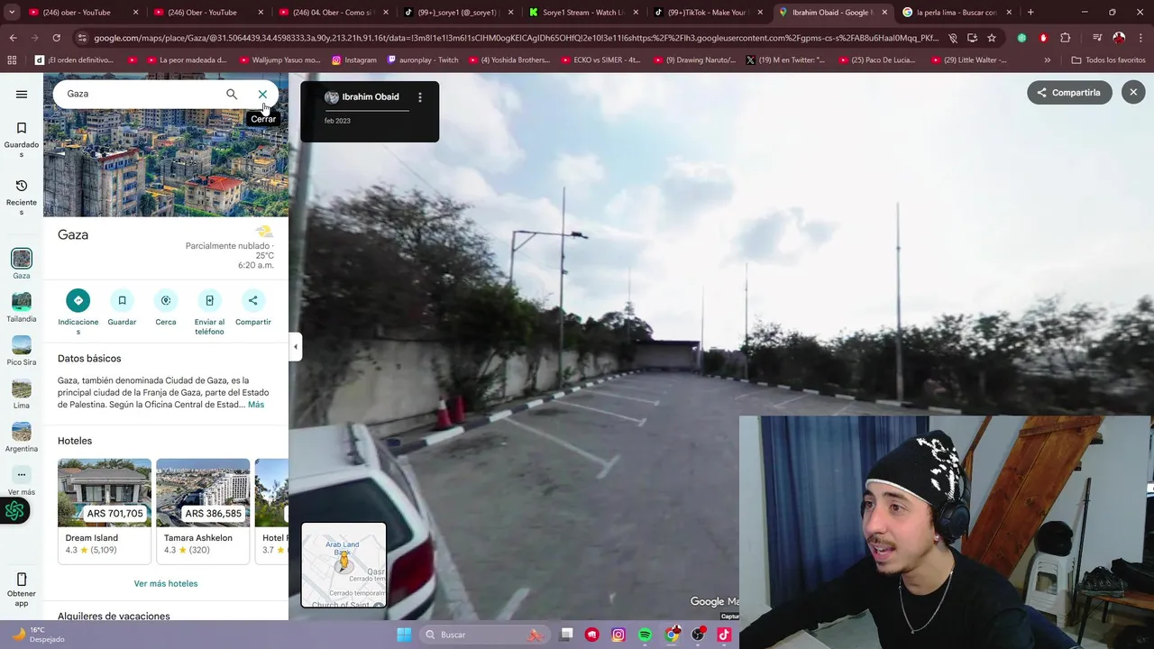
Task: Click Compartir in the Gaza panel
Action: click(x=253, y=307)
